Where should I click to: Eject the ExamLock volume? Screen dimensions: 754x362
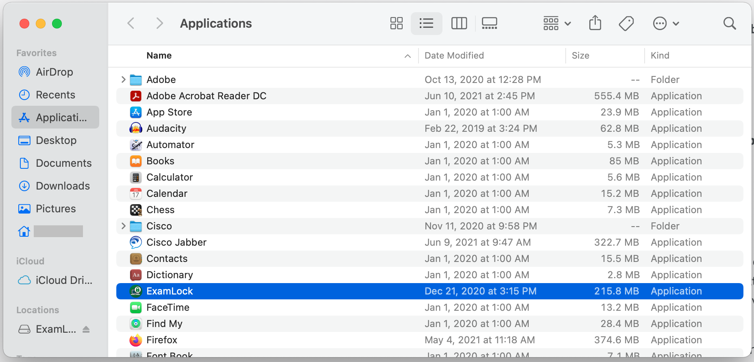[86, 329]
